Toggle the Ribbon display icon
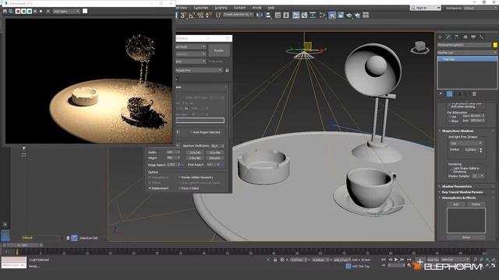This screenshot has width=499, height=280. tap(296, 15)
